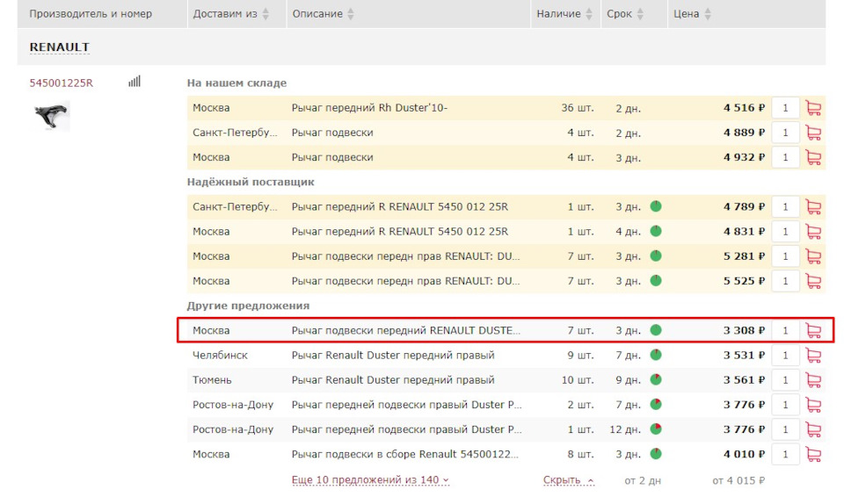Click quantity field in 4 516 ₽ row
Screen dimensions: 844x504
click(785, 108)
